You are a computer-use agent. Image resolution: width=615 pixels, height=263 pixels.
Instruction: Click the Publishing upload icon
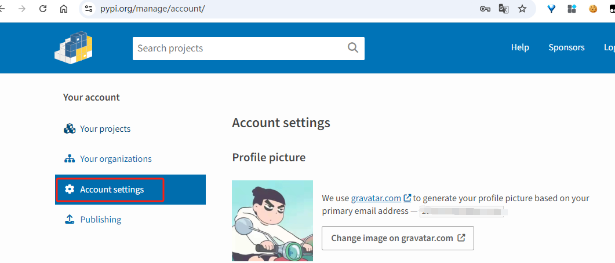pyautogui.click(x=70, y=220)
